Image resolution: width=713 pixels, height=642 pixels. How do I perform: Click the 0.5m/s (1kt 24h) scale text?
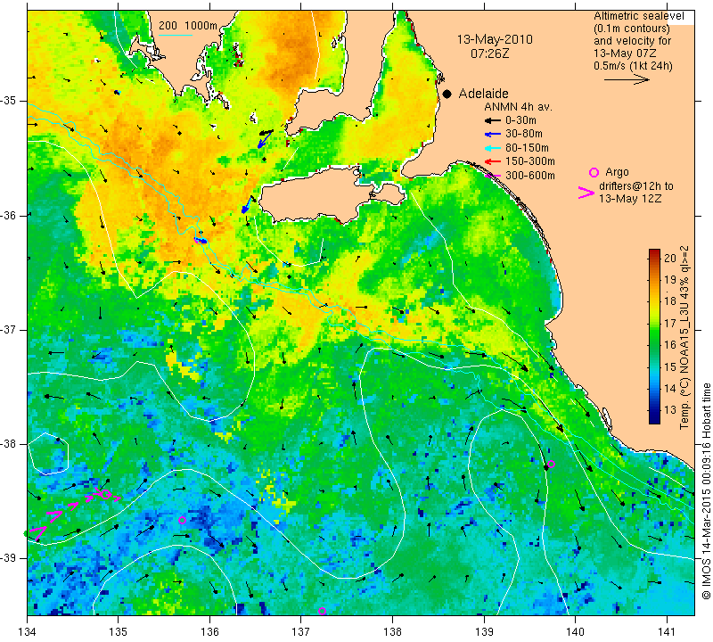633,65
